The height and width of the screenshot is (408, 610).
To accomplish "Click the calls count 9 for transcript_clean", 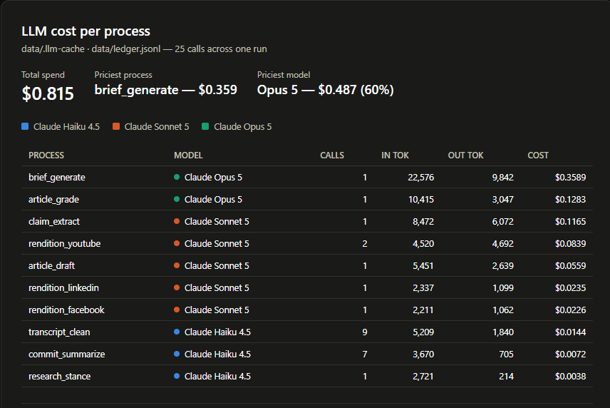I will (365, 332).
